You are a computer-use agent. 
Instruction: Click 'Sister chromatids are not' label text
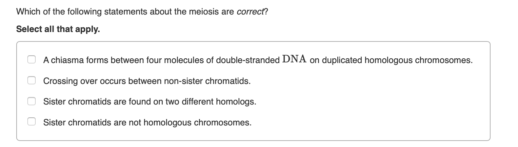pyautogui.click(x=85, y=122)
